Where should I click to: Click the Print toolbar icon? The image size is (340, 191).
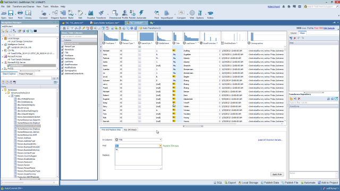click(20, 14)
